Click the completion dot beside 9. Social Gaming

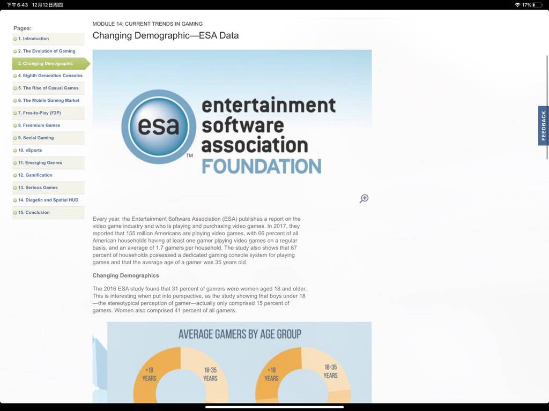[x=15, y=138]
